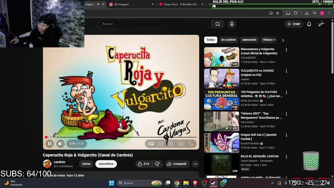Open 100 Preguntas de Cultura General thumbnail
The width and height of the screenshot is (334, 188).
222,100
